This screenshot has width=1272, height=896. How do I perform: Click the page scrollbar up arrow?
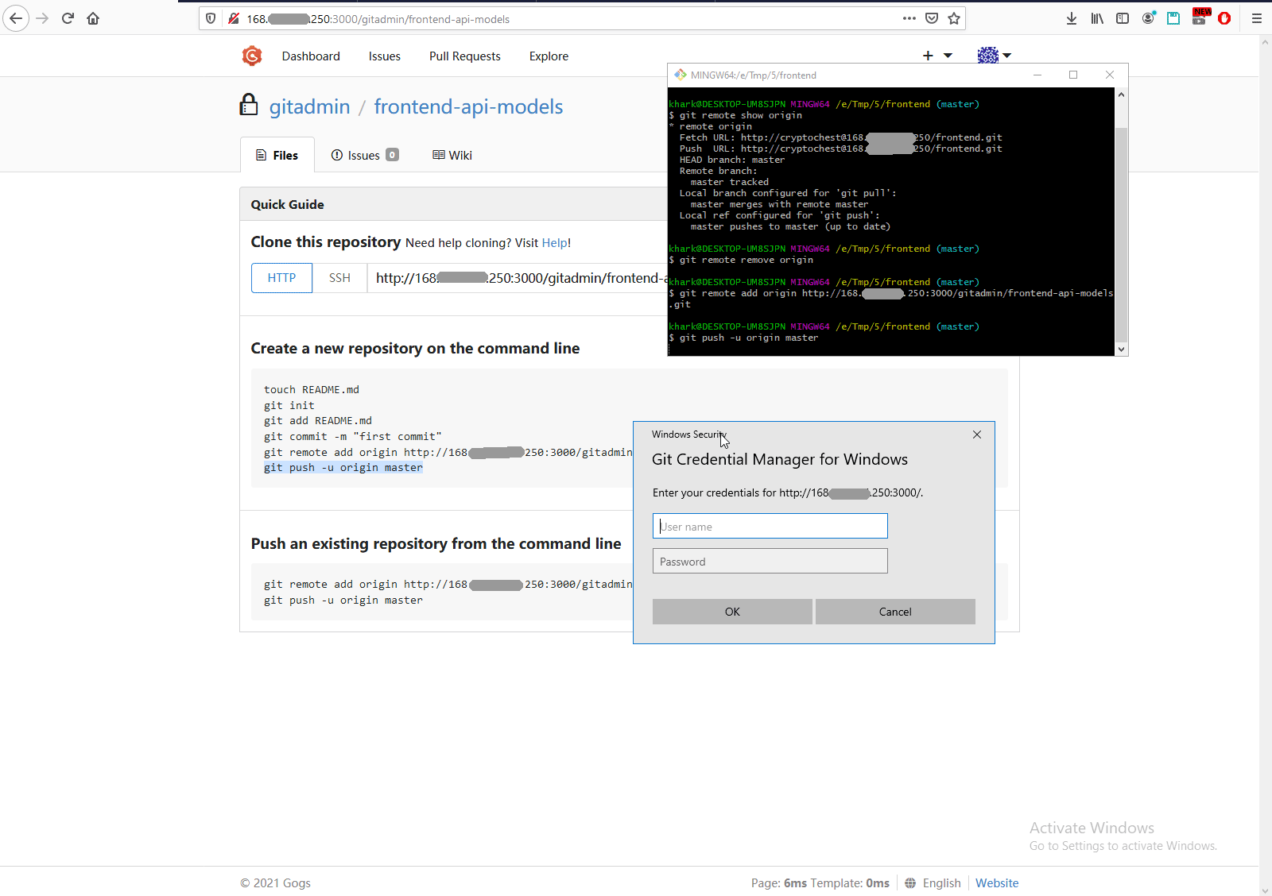tap(1265, 42)
